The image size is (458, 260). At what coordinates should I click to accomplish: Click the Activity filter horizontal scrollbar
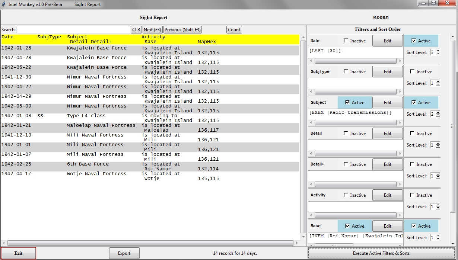click(356, 215)
